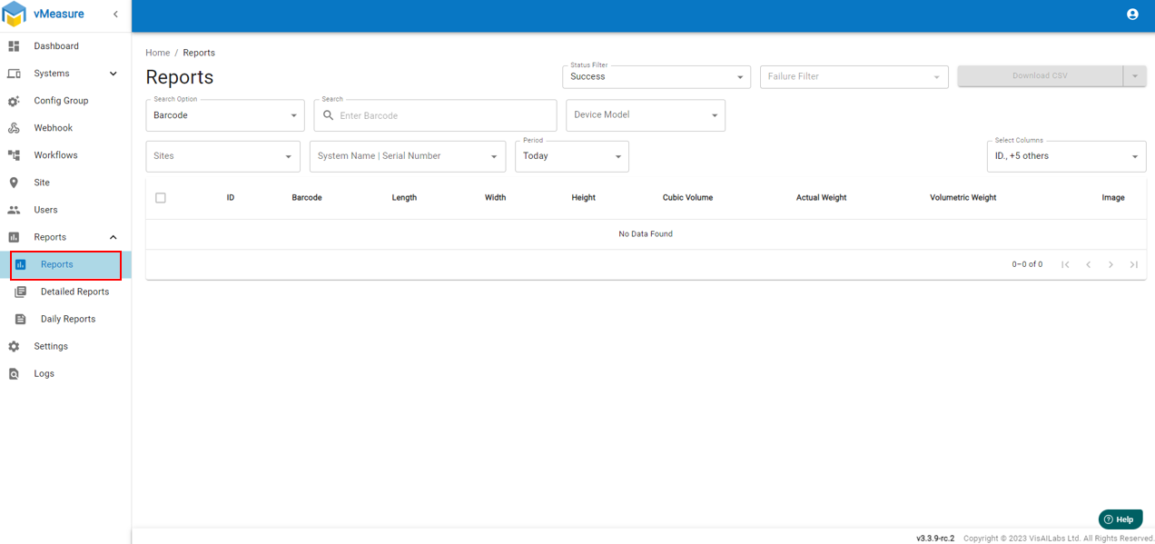The image size is (1155, 544).
Task: Click the Logs icon in sidebar
Action: point(14,373)
